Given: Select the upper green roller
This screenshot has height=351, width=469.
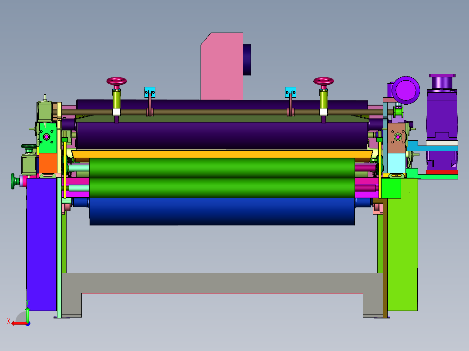Looking at the screenshot, I should (x=222, y=168).
